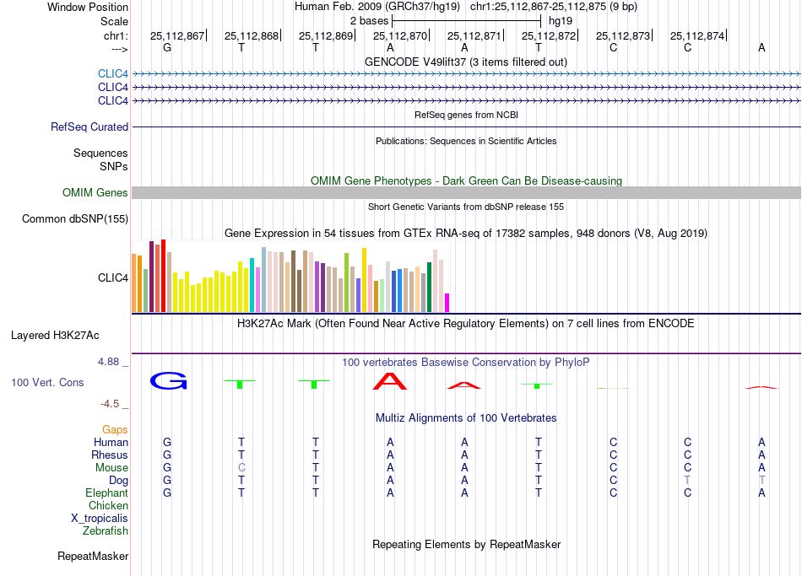Click the Window Position label
802x576 pixels.
click(x=88, y=7)
